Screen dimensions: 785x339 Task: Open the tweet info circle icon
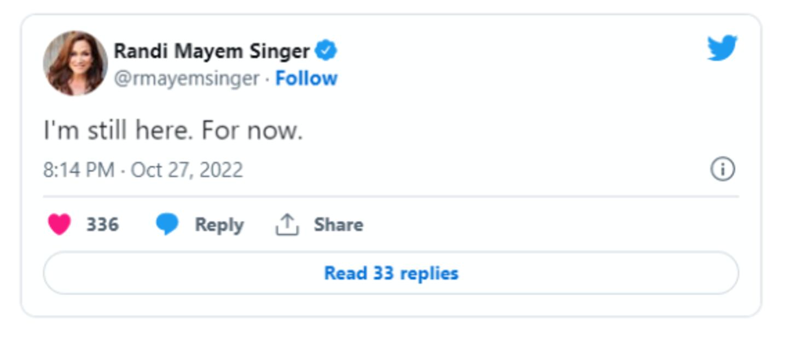(x=722, y=169)
